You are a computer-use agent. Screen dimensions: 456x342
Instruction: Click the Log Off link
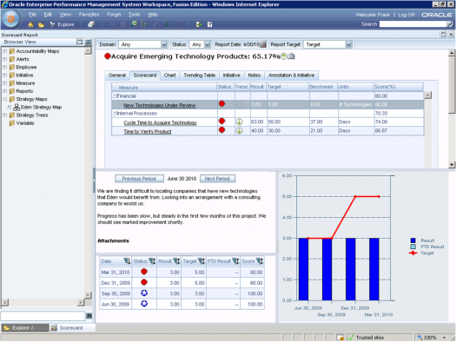(x=406, y=15)
